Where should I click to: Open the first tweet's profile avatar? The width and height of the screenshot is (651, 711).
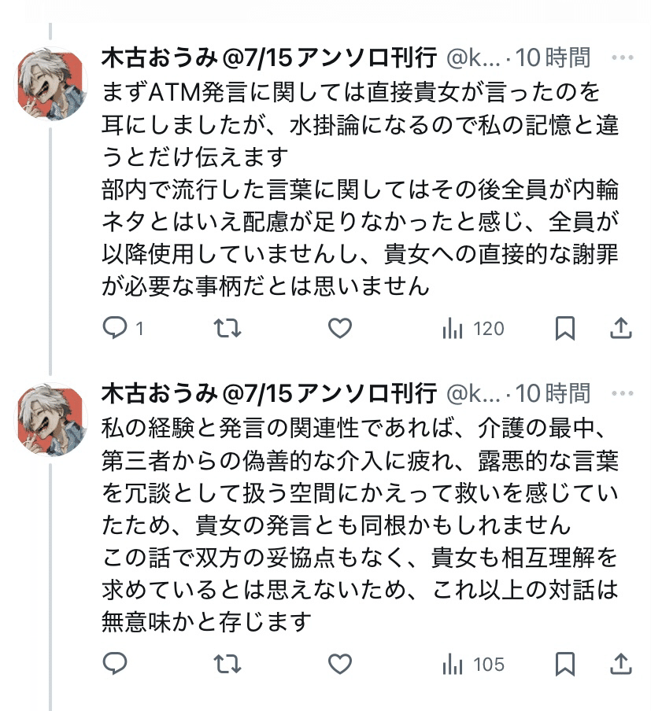[52, 85]
